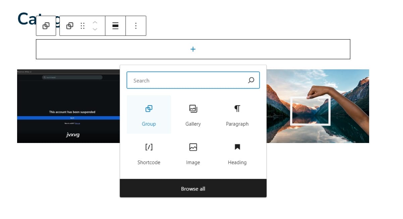Viewport: 403px width, 219px height.
Task: Select the Paragraph block option
Action: 237,115
